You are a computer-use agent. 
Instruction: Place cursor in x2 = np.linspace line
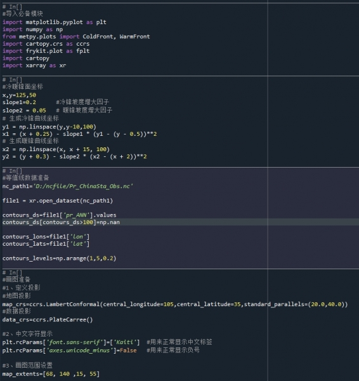[56, 149]
